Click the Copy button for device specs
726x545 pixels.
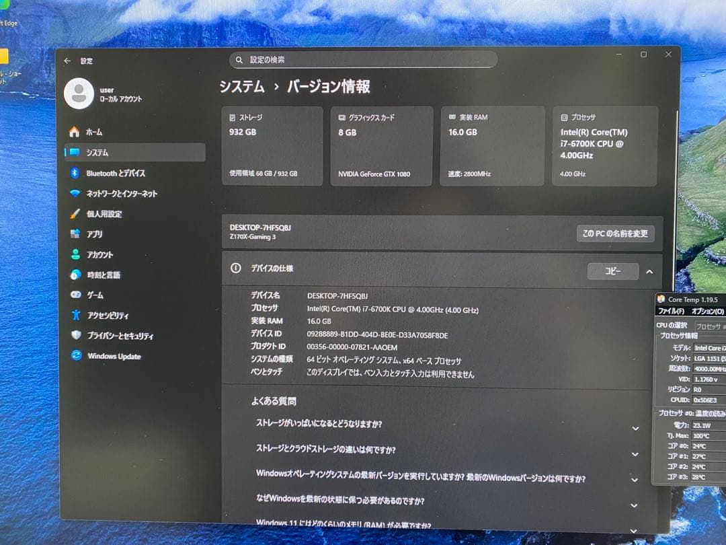coord(613,271)
